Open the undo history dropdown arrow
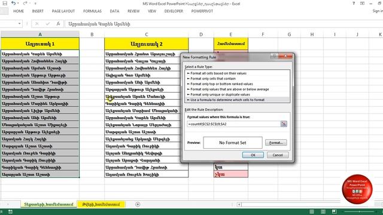Image resolution: width=383 pixels, height=215 pixels. [x=18, y=4]
